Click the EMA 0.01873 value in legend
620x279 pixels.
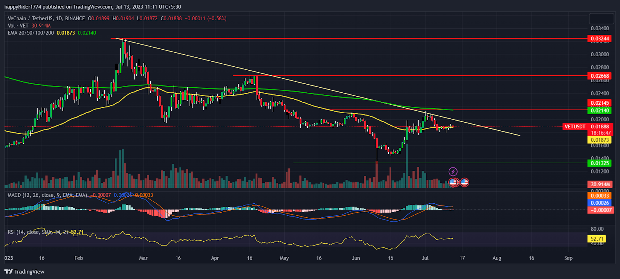coord(66,33)
